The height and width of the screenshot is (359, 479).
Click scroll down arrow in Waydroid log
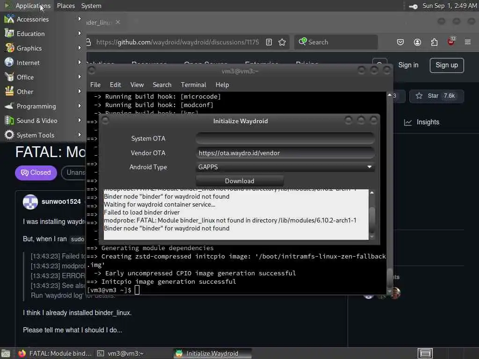[372, 237]
